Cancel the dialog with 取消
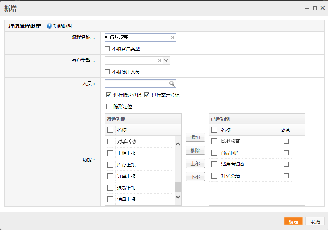Image resolution: width=328 pixels, height=230 pixels. point(314,221)
